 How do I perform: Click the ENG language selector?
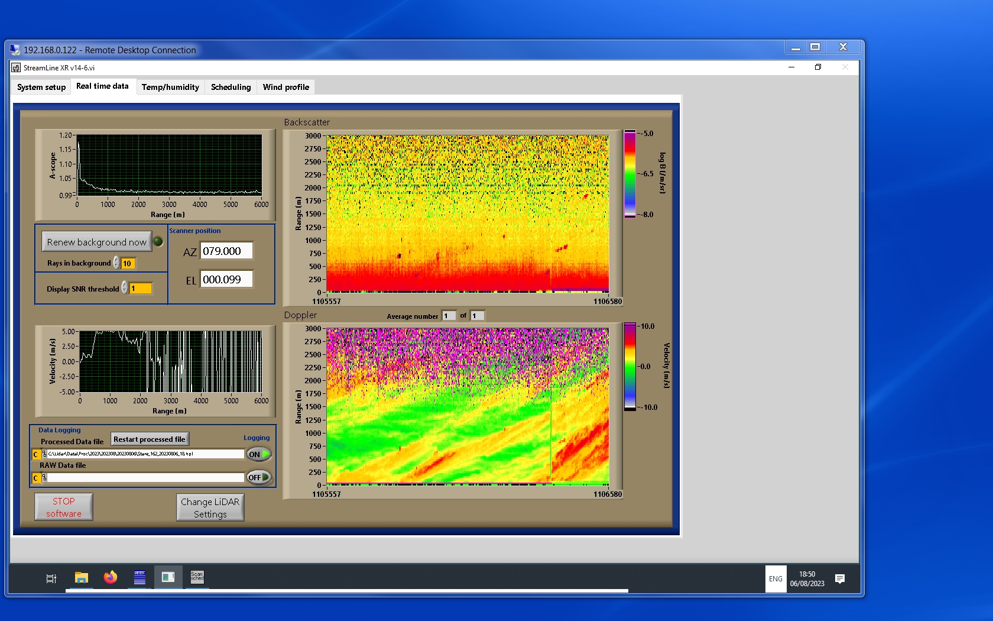tap(775, 578)
